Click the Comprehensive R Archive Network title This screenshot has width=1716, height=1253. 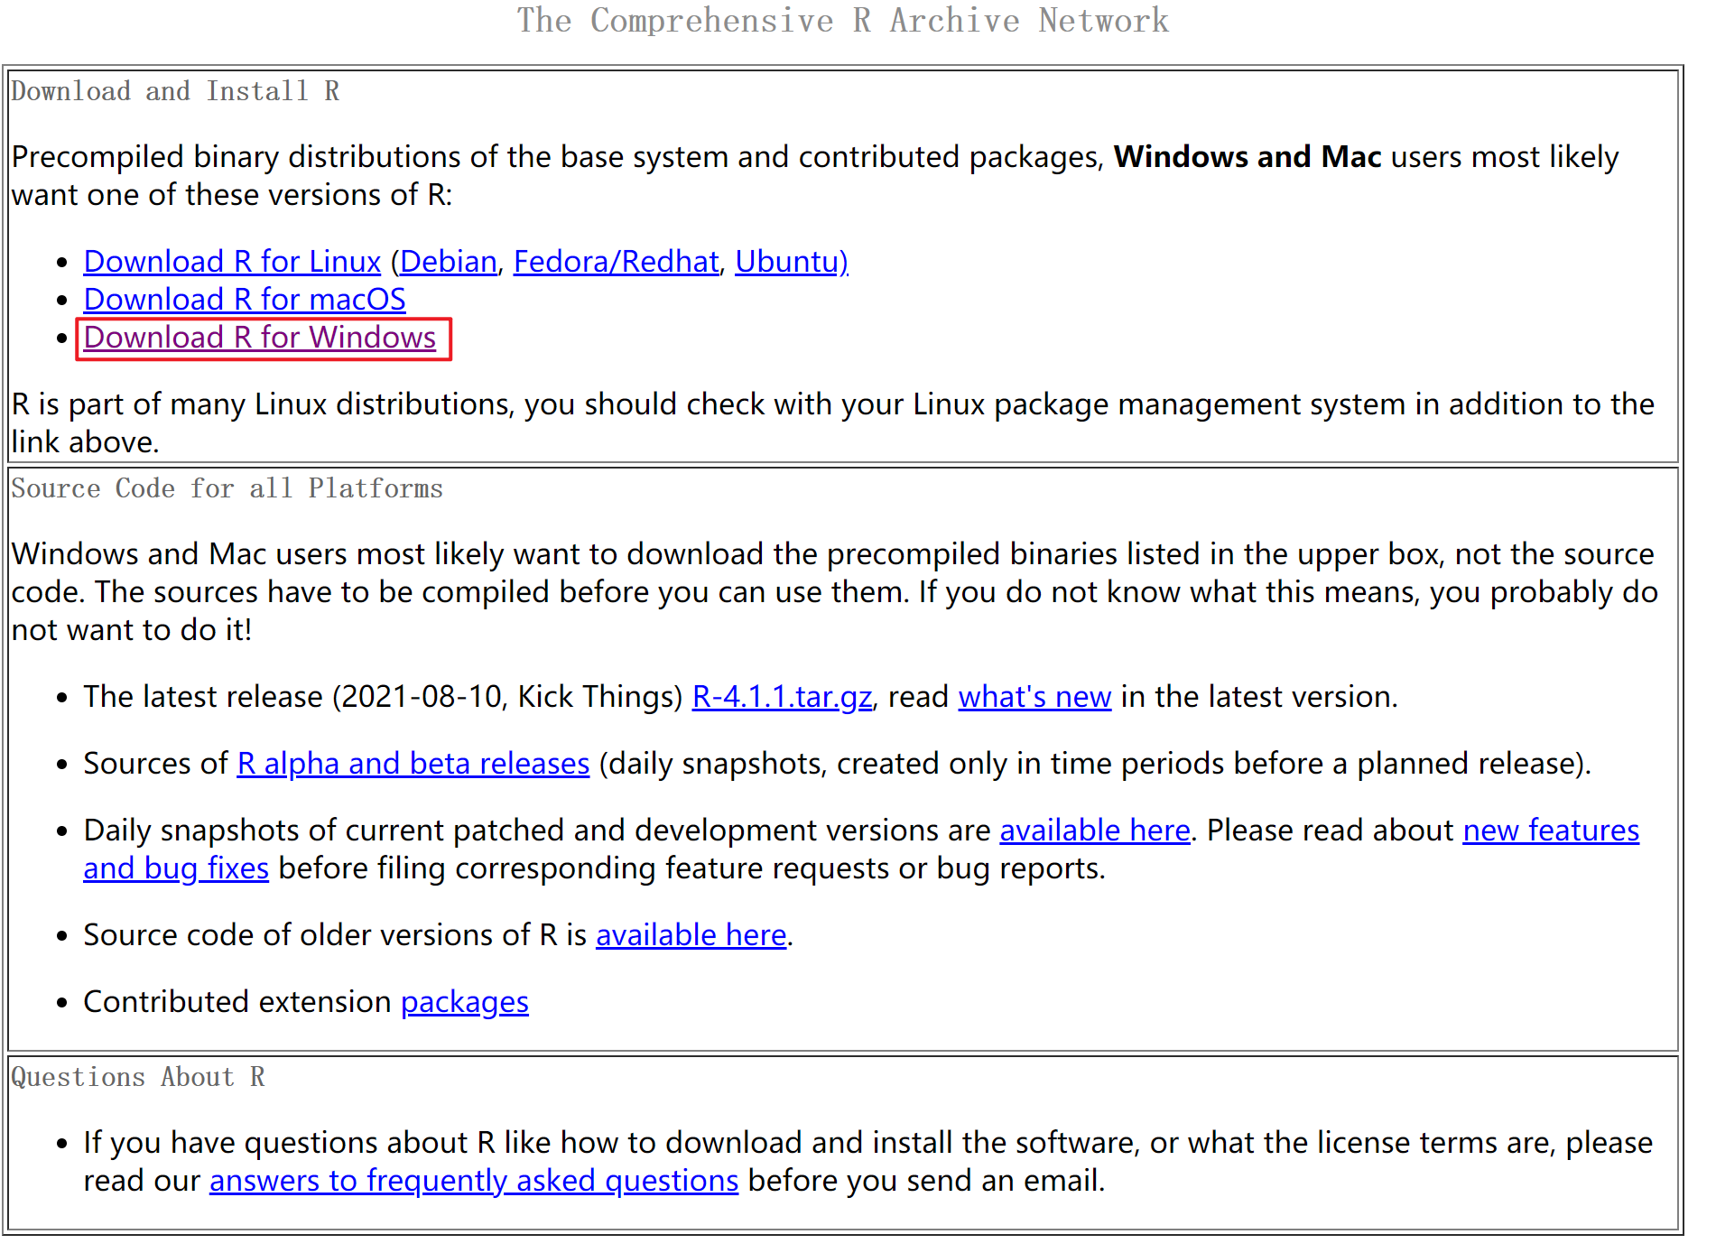pyautogui.click(x=842, y=21)
